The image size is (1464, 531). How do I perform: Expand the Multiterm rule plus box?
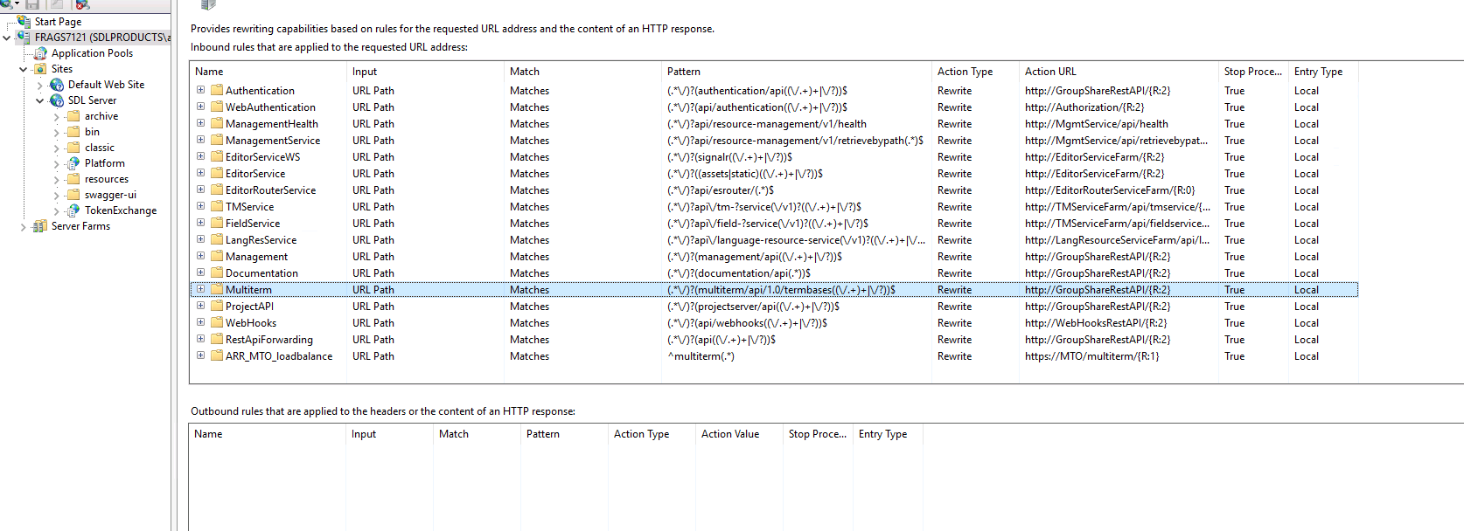pyautogui.click(x=200, y=288)
